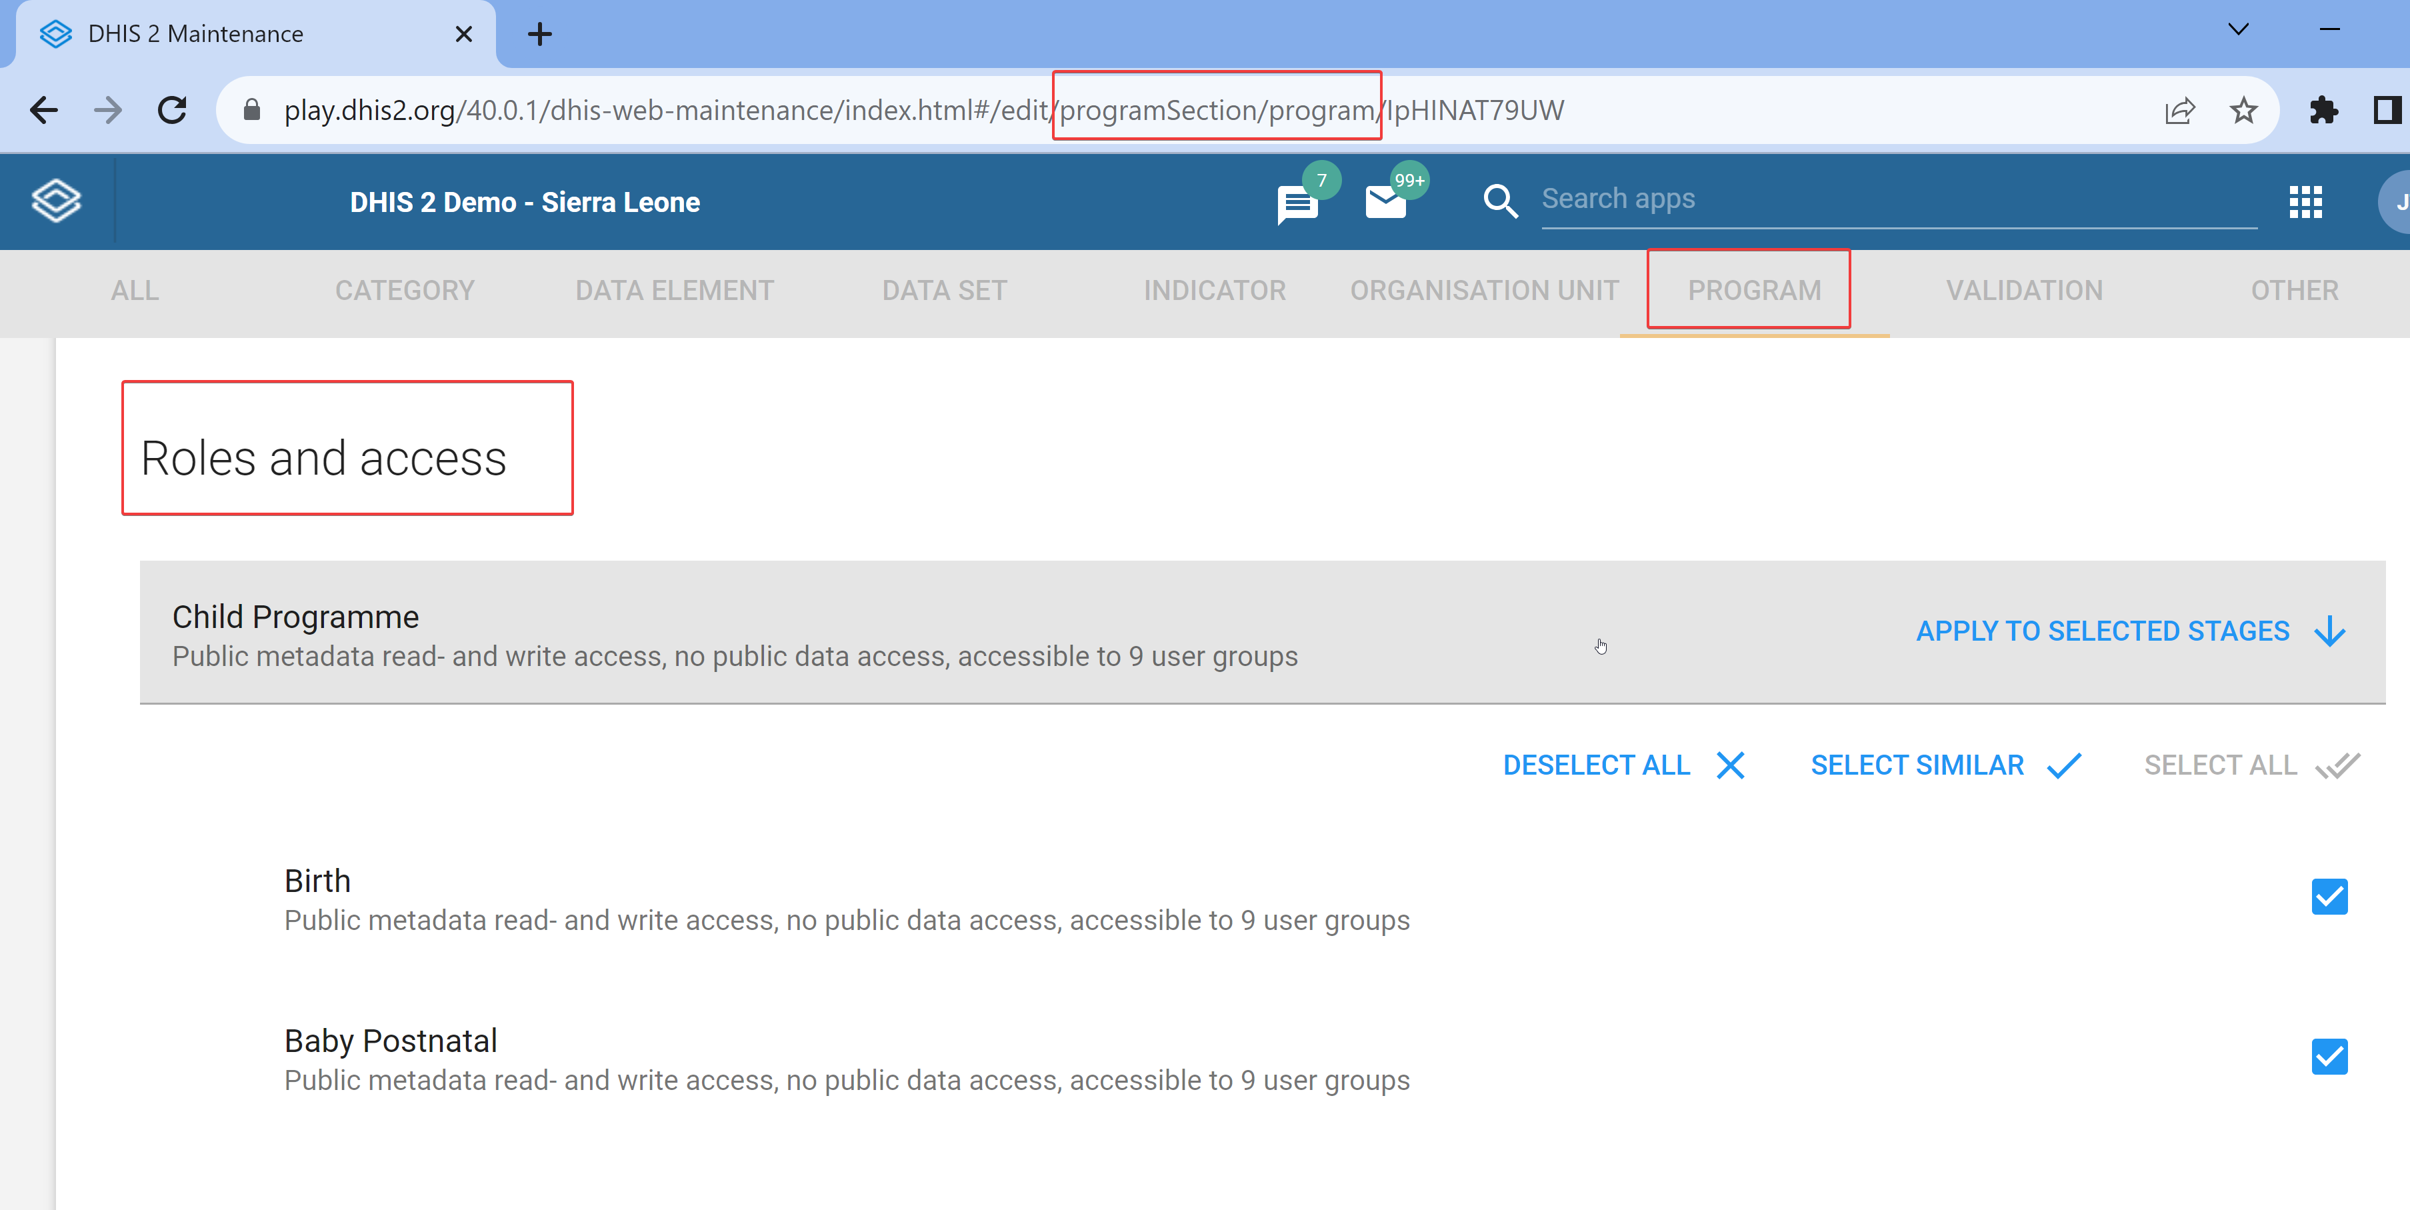Screen dimensions: 2410x1210
Task: Reload the page with the refresh icon
Action: [172, 111]
